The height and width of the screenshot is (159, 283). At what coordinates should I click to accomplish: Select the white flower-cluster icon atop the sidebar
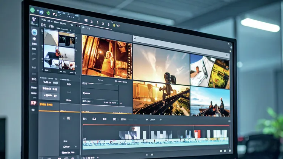coord(34,19)
